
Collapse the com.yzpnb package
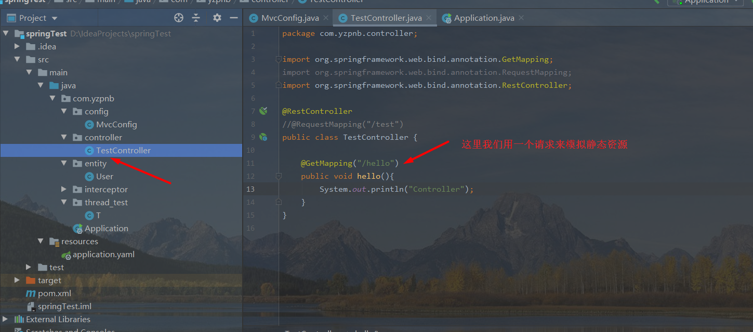pyautogui.click(x=52, y=99)
